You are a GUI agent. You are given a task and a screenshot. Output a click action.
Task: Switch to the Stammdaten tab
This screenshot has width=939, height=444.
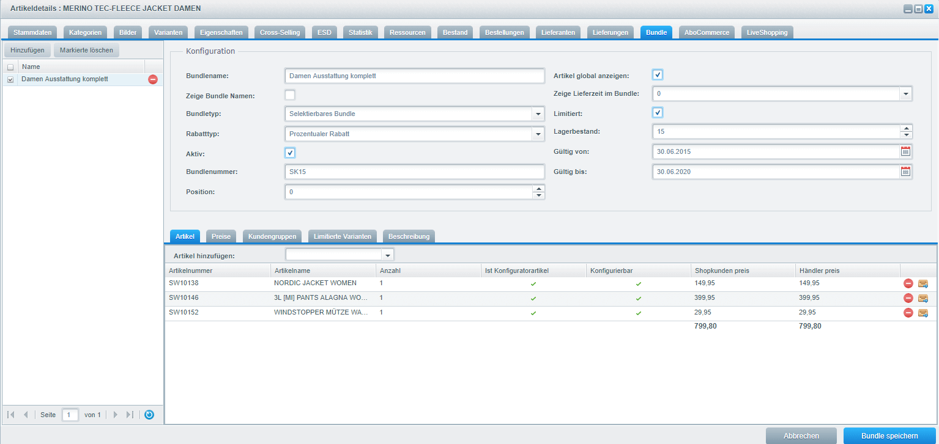pyautogui.click(x=32, y=32)
